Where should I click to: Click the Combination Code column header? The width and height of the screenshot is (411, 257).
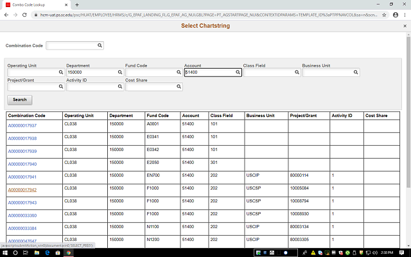[x=26, y=116]
